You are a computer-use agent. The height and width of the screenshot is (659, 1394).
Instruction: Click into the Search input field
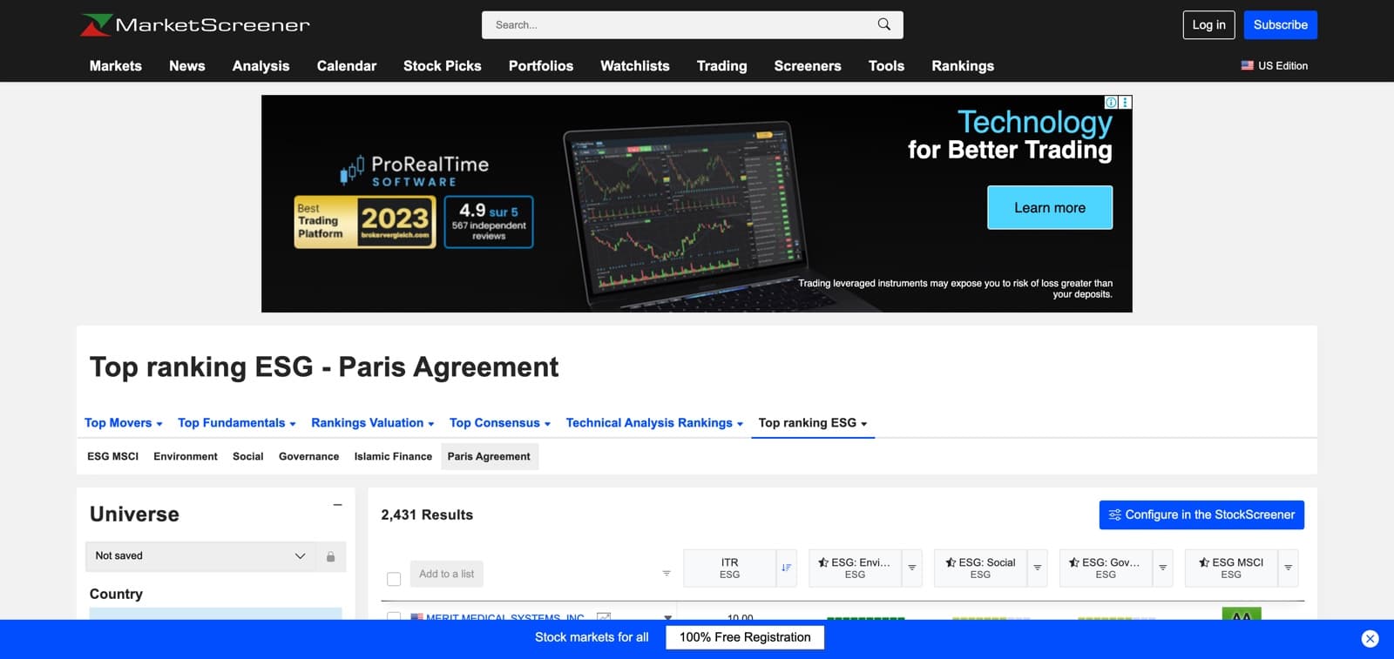pyautogui.click(x=680, y=24)
